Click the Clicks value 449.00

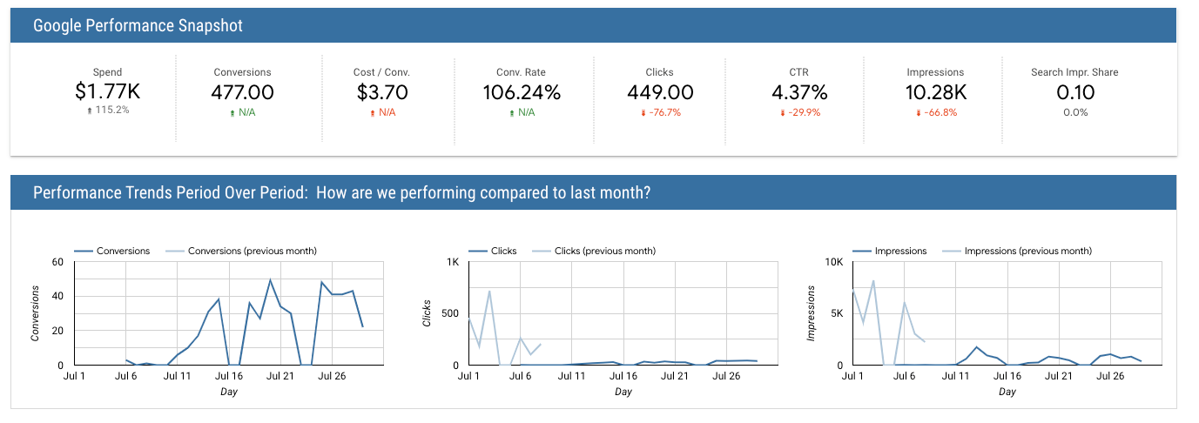pyautogui.click(x=660, y=91)
